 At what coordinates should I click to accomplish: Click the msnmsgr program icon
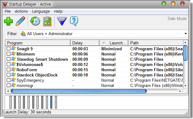[x=13, y=85]
